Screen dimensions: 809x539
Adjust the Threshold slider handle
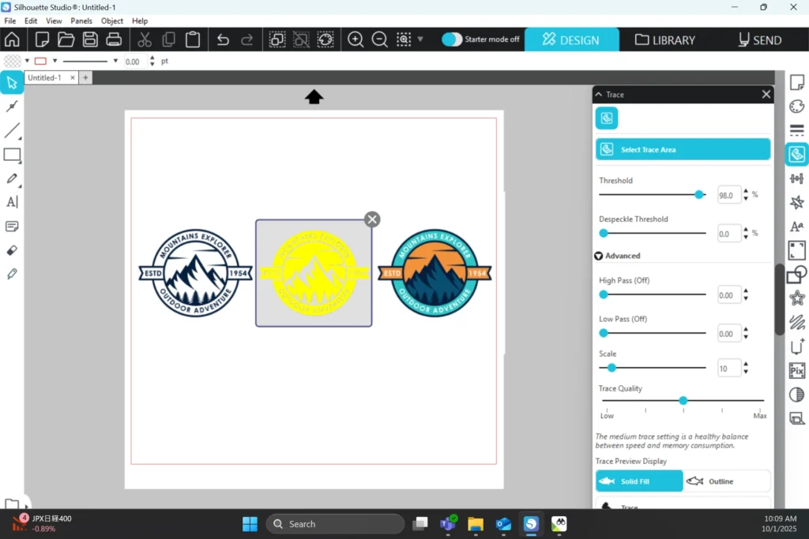pyautogui.click(x=699, y=194)
